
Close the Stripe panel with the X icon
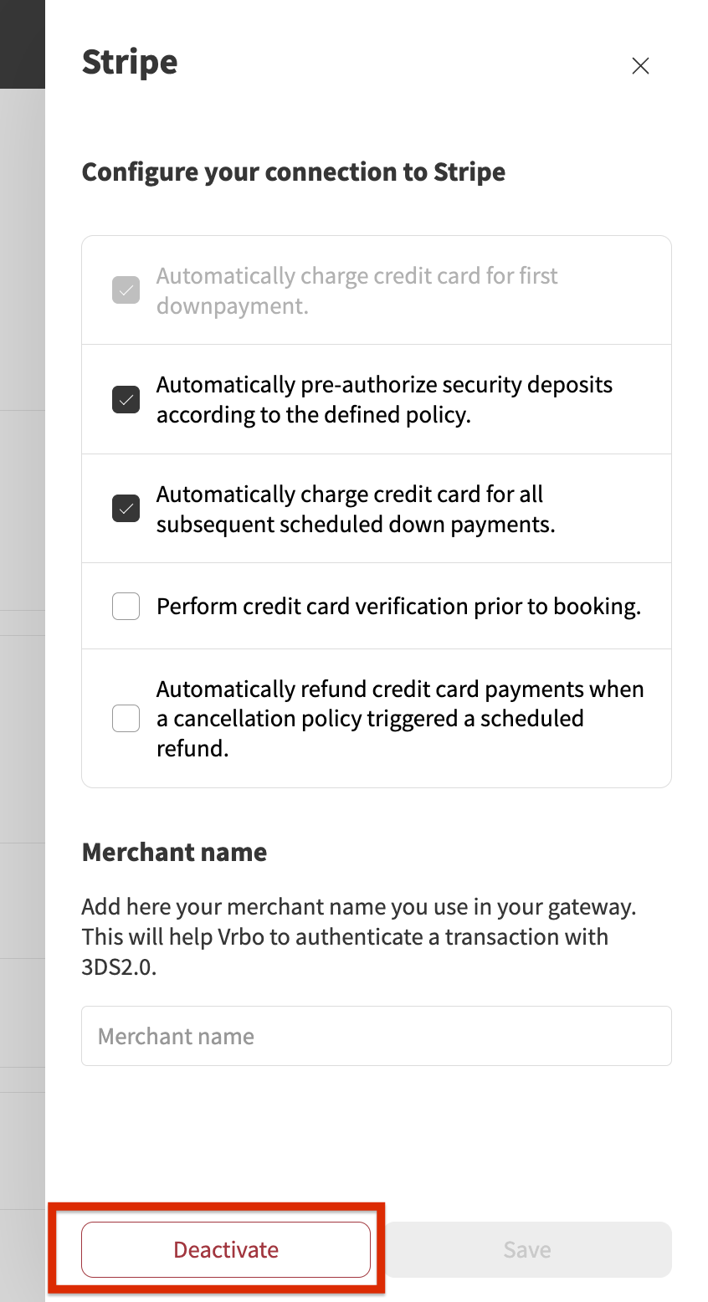tap(640, 66)
